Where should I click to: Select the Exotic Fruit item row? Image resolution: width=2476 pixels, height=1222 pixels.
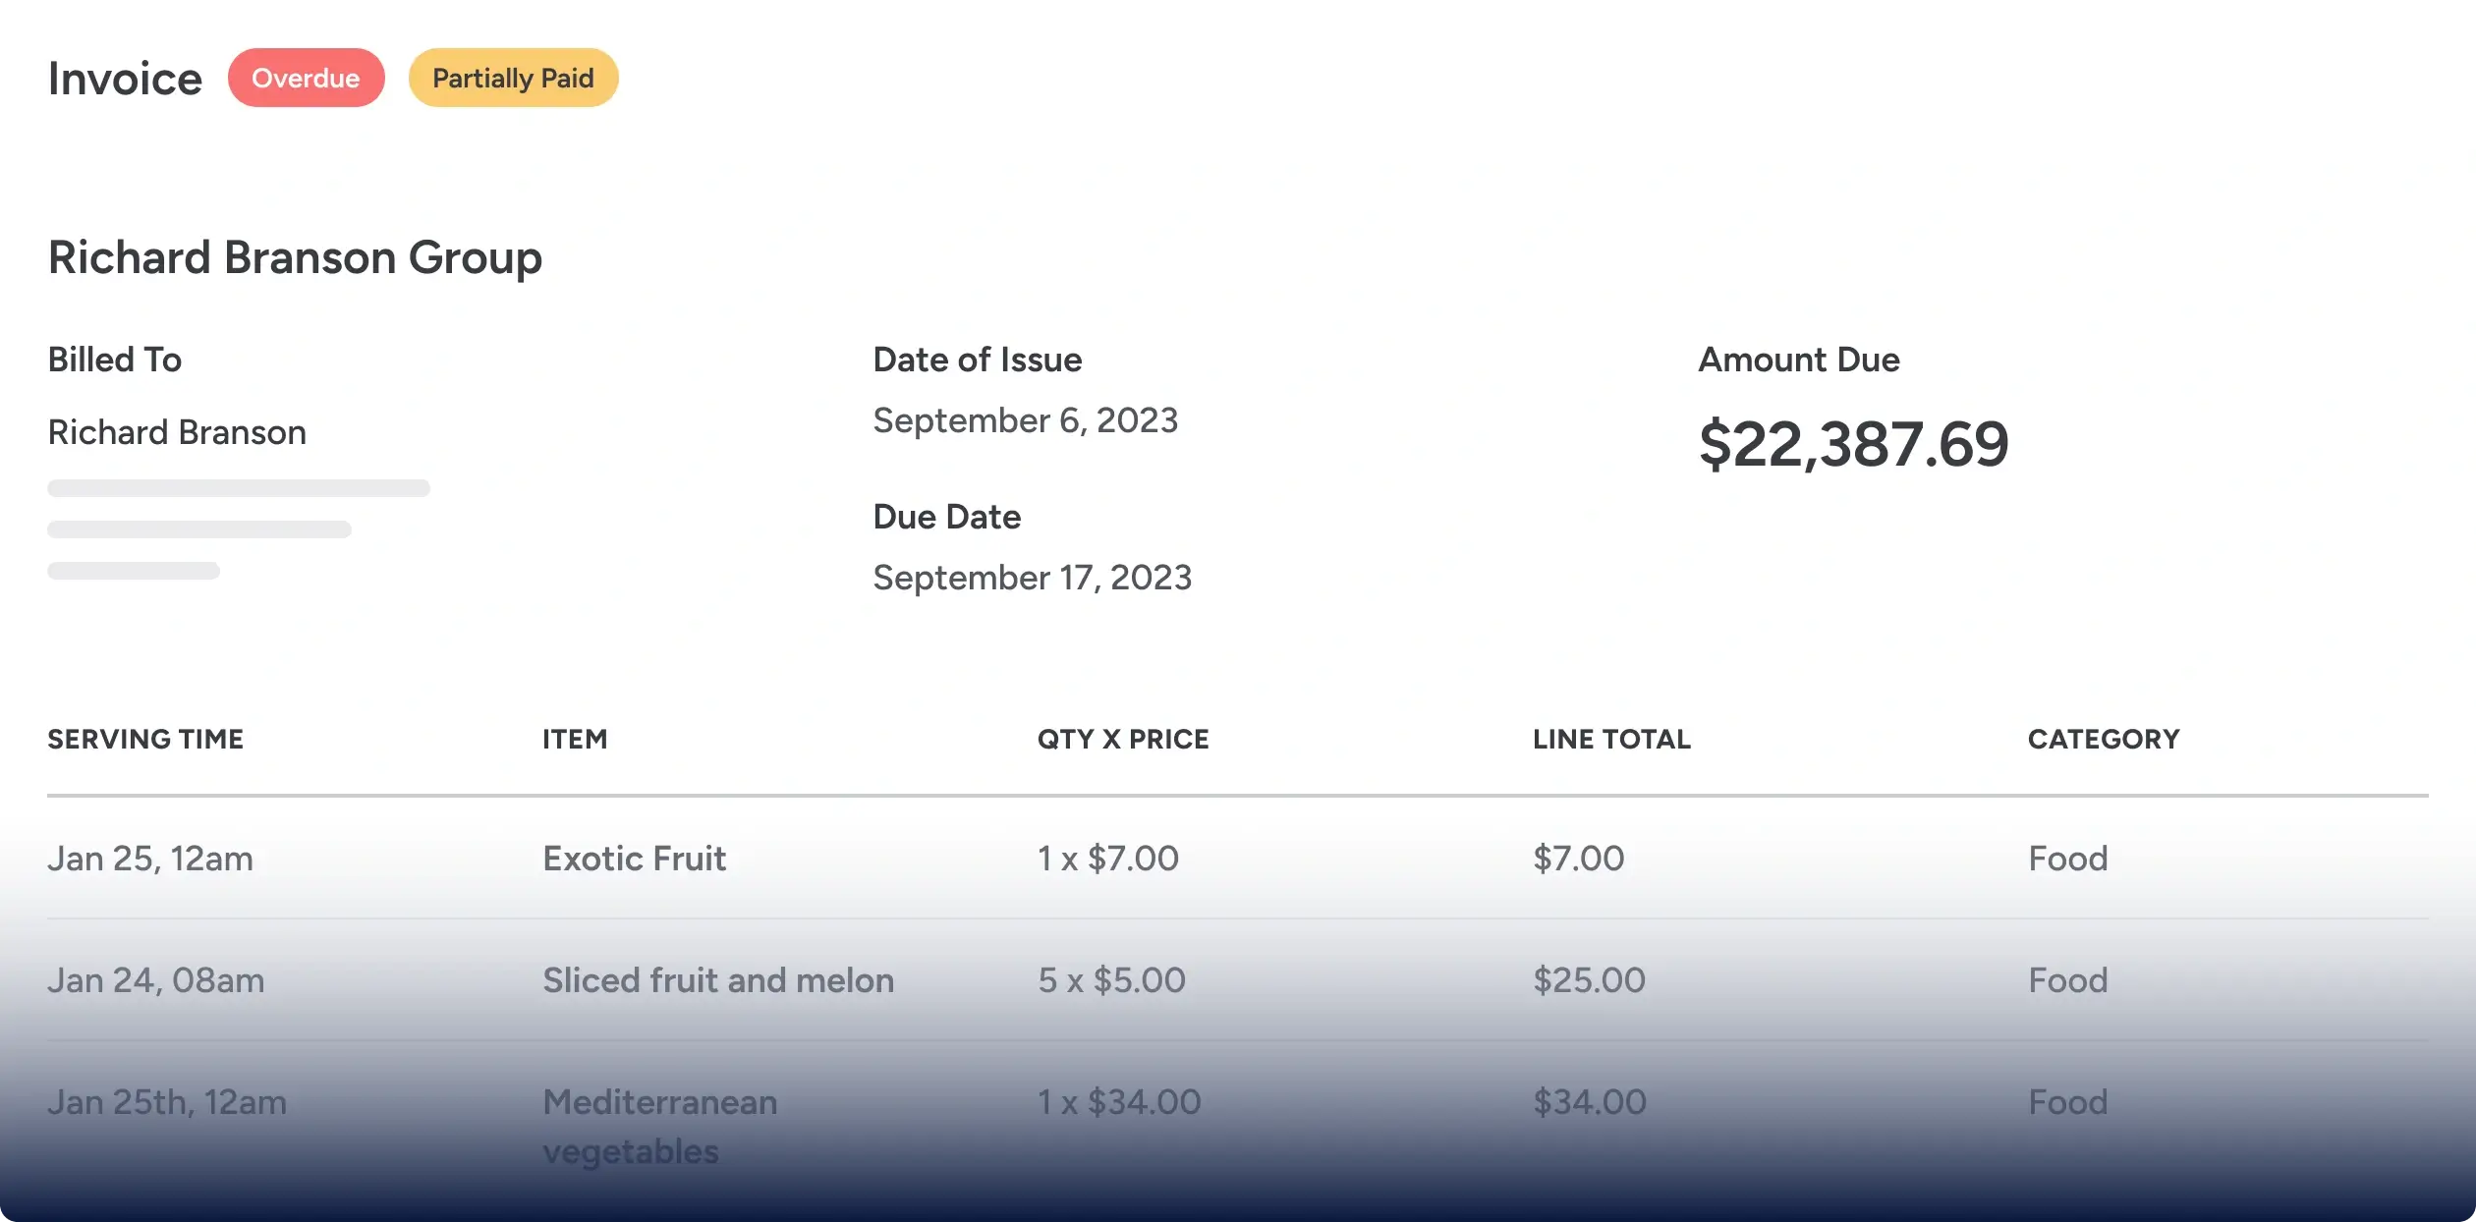click(x=635, y=859)
